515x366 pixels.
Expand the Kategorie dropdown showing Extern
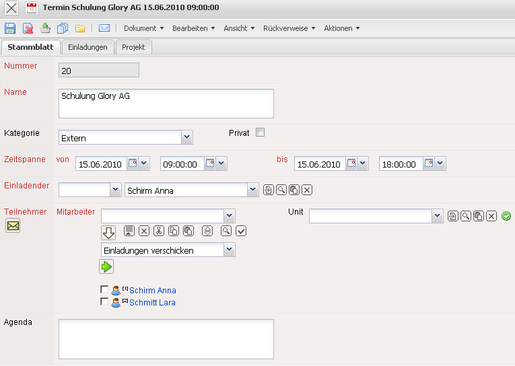click(x=186, y=137)
